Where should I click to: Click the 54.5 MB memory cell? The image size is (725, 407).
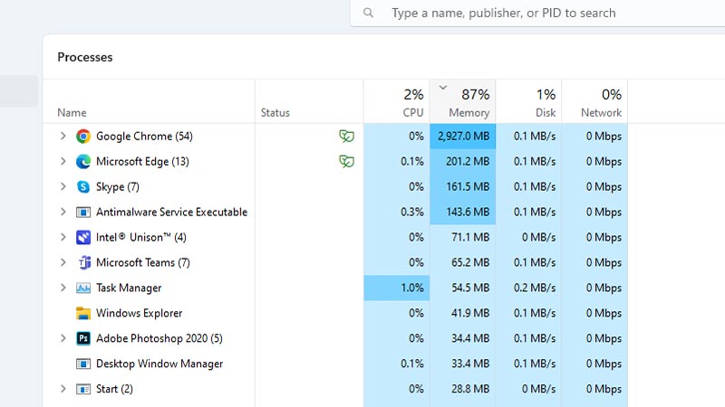463,288
